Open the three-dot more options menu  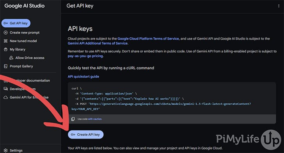279,6
